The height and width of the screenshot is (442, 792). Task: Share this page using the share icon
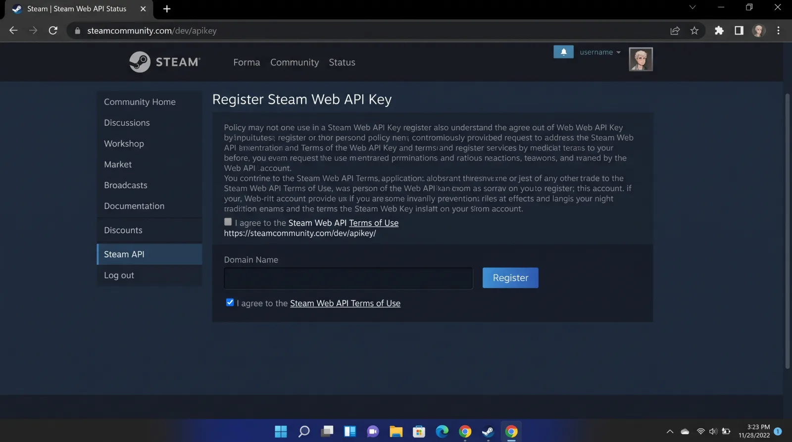coord(675,31)
